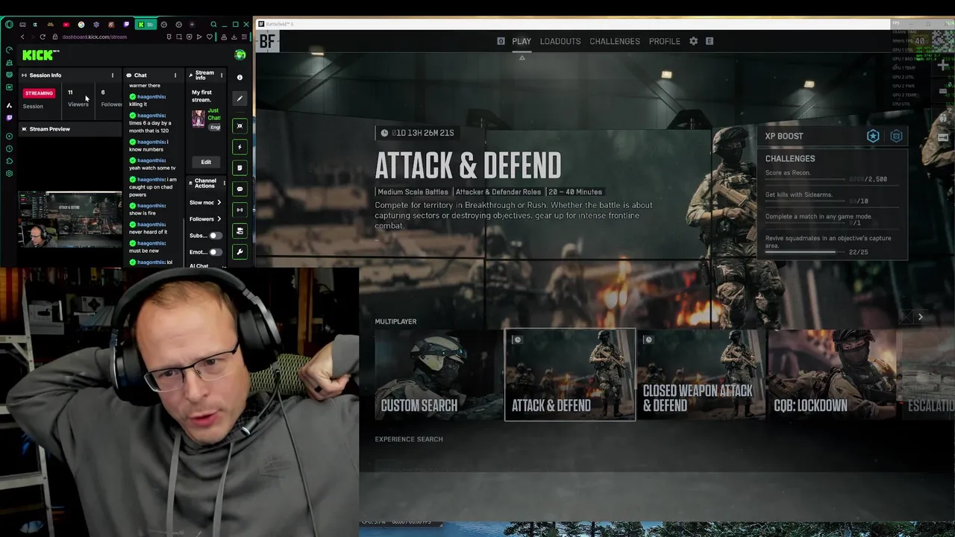Click the E key icon right of settings
The height and width of the screenshot is (537, 955).
coord(710,41)
